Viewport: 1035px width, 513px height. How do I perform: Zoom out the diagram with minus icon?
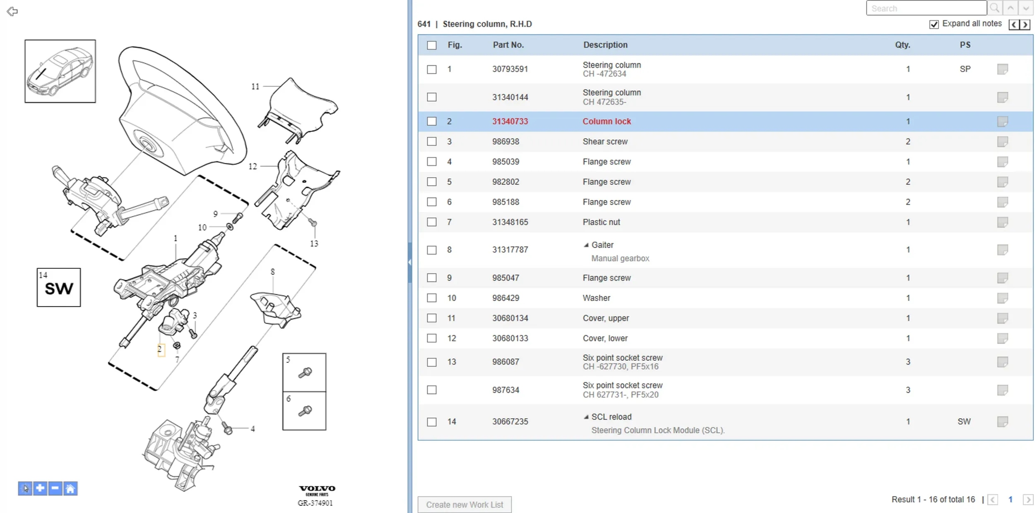pyautogui.click(x=55, y=489)
